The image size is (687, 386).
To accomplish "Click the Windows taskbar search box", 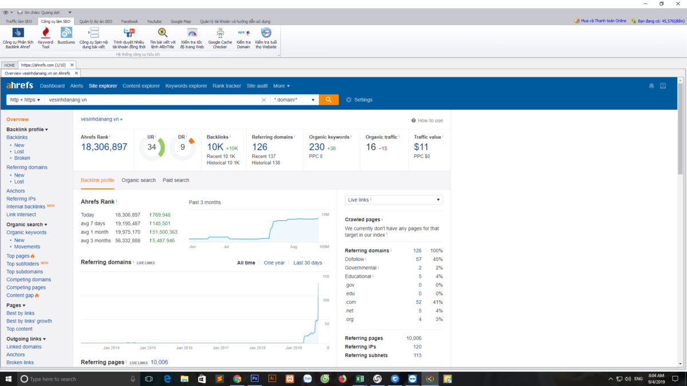I will tap(79, 379).
